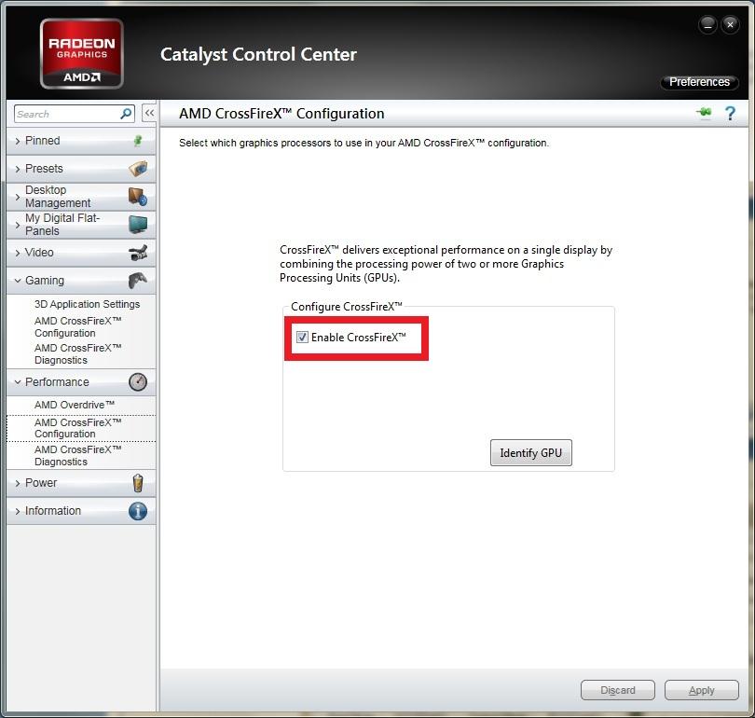Open AMD CrossFireX Diagnostics under Gaming
The height and width of the screenshot is (718, 755).
[77, 354]
